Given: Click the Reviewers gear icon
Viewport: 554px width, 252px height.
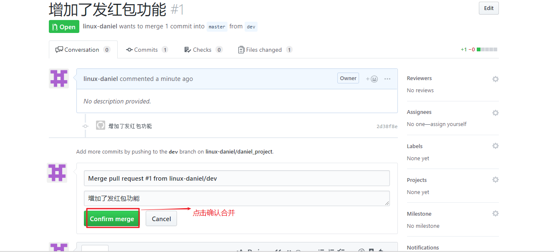Looking at the screenshot, I should [x=496, y=79].
